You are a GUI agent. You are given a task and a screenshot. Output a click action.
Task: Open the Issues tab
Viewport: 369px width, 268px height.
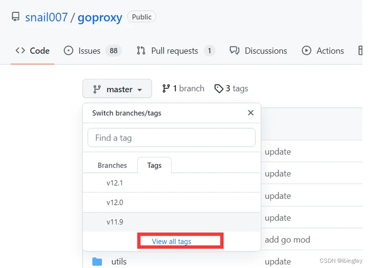[93, 51]
